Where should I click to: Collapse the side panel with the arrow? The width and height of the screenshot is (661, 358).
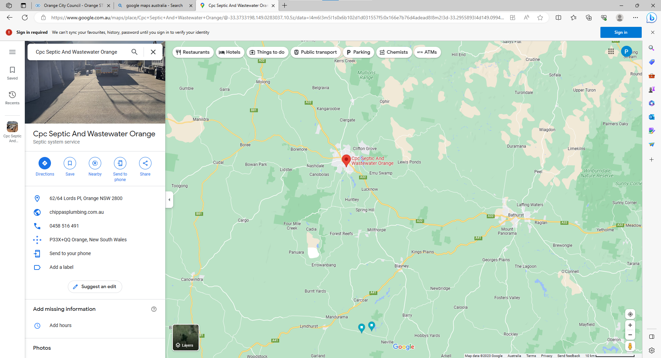click(169, 200)
